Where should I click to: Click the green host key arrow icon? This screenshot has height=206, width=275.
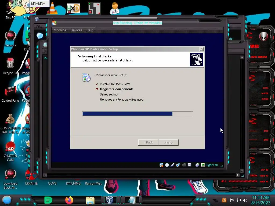pyautogui.click(x=203, y=165)
